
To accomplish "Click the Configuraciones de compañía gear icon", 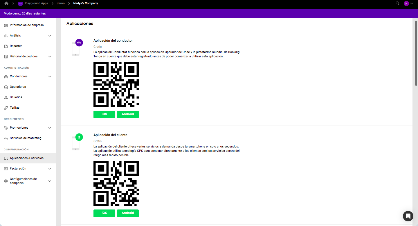I will click(6, 181).
